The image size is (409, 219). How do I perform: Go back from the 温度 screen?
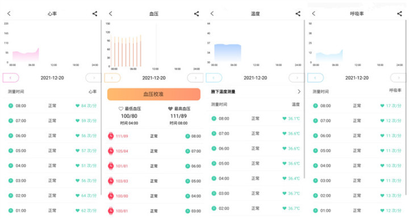[212, 14]
